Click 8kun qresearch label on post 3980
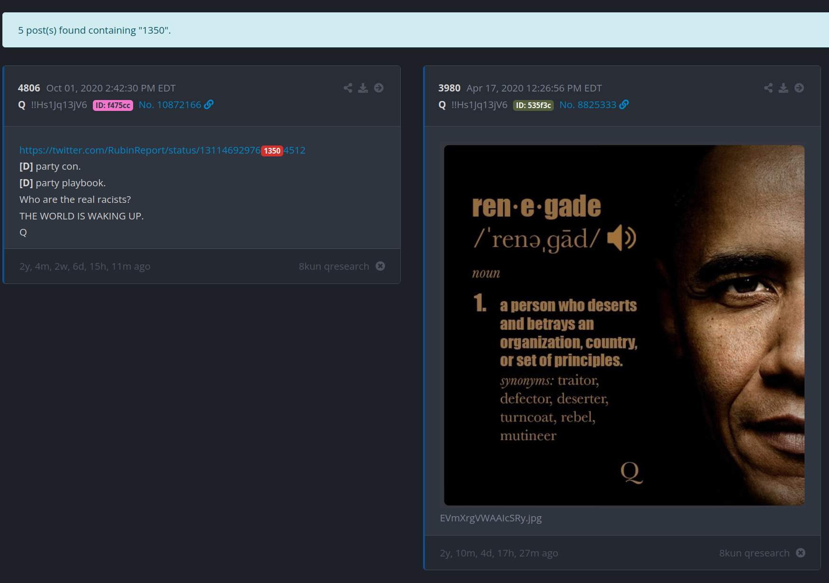Viewport: 829px width, 583px height. pos(754,553)
